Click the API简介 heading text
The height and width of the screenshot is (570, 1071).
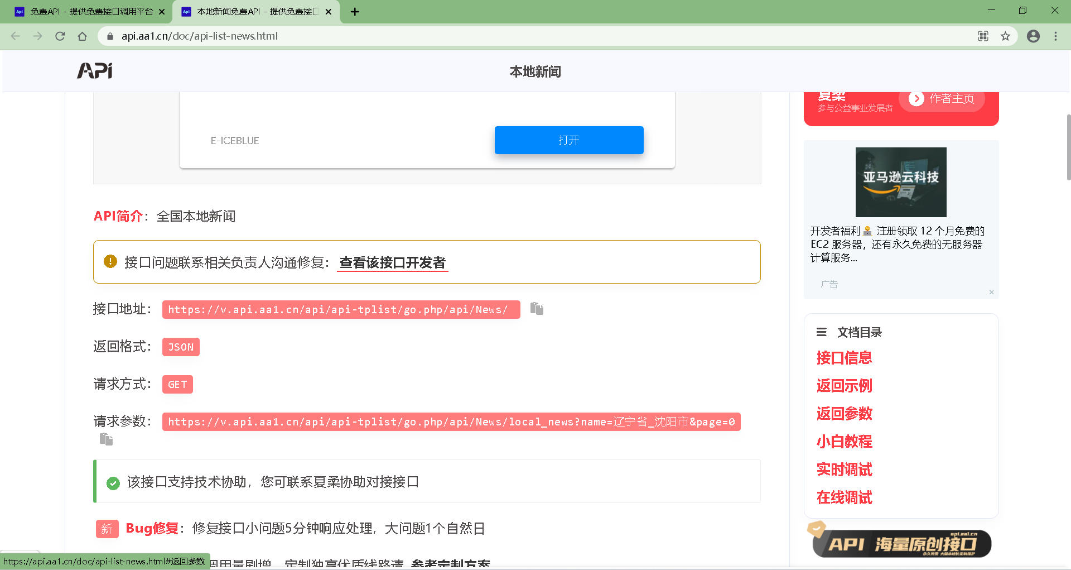coord(118,216)
